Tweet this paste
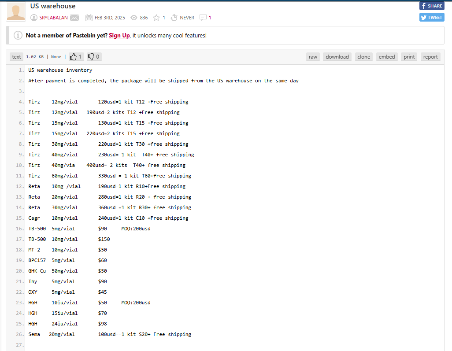Screen dimensions: 452x351 coord(432,17)
